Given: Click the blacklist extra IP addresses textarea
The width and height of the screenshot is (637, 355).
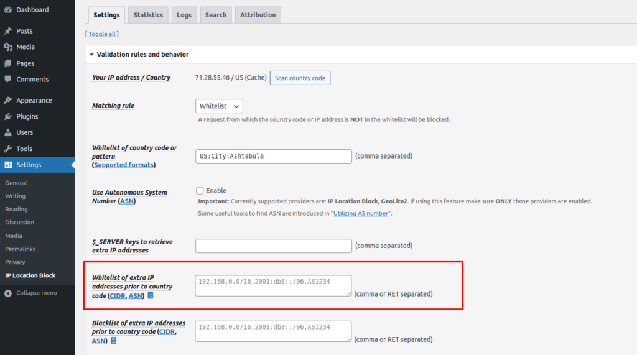Looking at the screenshot, I should [274, 331].
